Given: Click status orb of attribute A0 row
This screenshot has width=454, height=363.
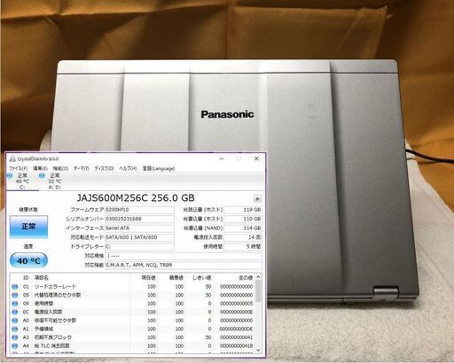Looking at the screenshot, I should pos(15,321).
